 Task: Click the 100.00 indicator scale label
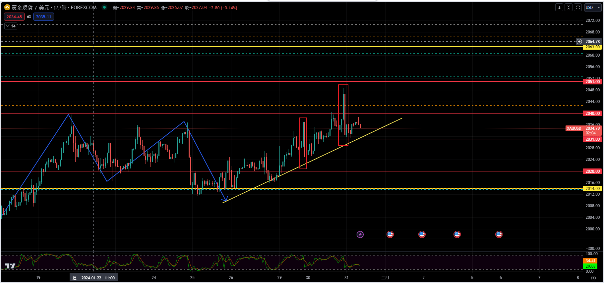pos(591,254)
